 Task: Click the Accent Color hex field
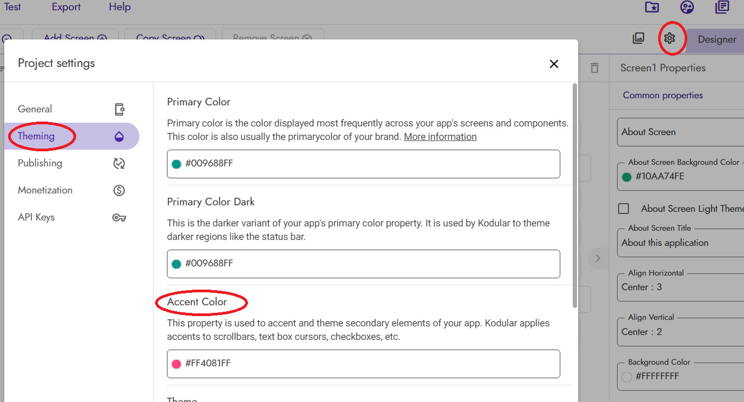[x=364, y=364]
